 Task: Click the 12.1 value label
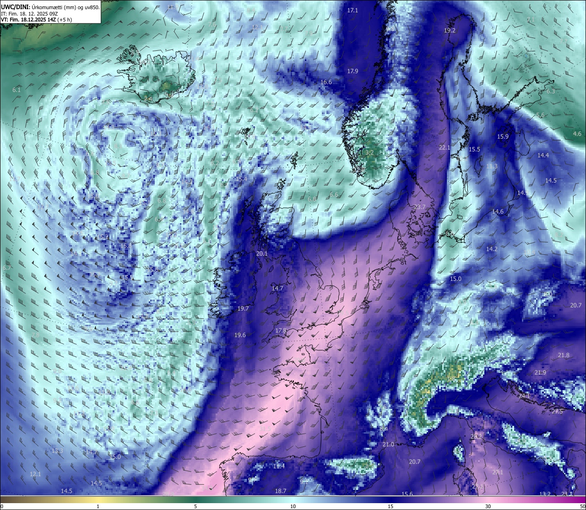pos(35,474)
